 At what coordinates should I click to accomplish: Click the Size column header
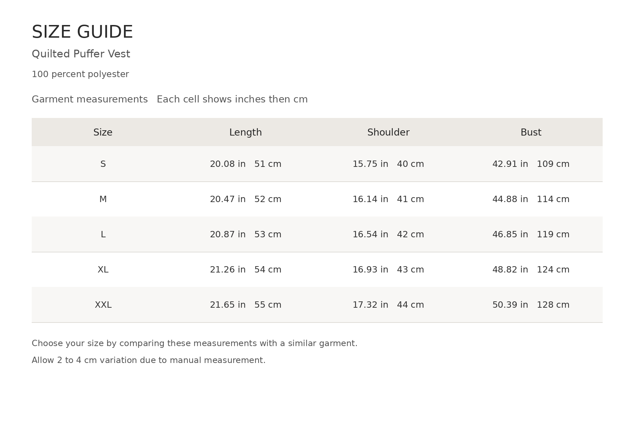click(103, 132)
